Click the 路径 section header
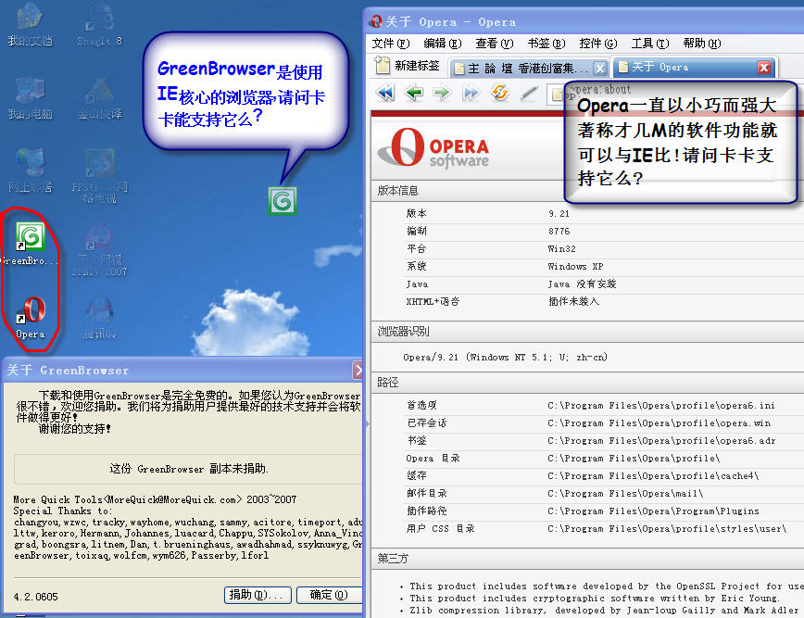This screenshot has height=618, width=804. (387, 383)
